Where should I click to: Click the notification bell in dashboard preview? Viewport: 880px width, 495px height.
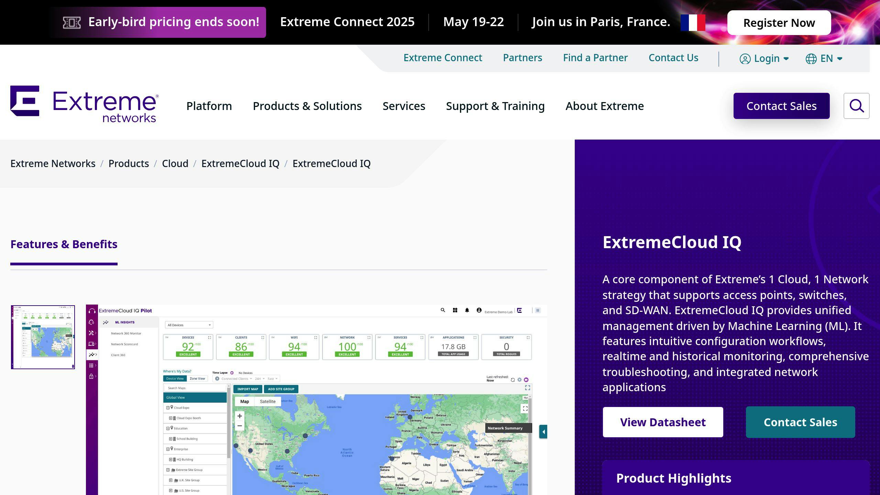(467, 310)
